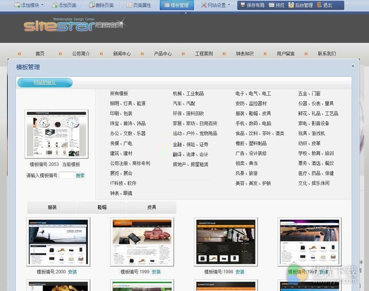
Task: Select the 汽车、汽配 category
Action: 184,104
